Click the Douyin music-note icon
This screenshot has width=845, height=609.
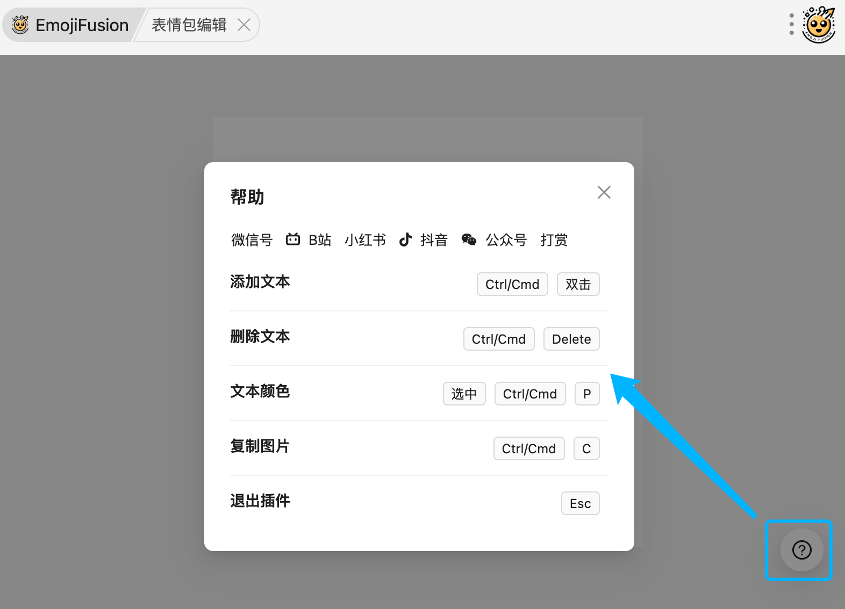405,240
